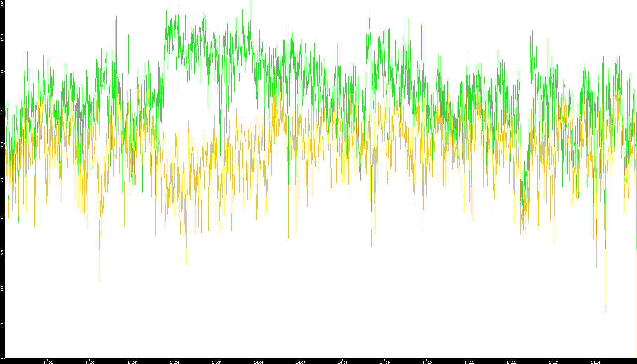The width and height of the screenshot is (637, 364).
Task: Click the 14:03 time axis label
Action: [132, 362]
